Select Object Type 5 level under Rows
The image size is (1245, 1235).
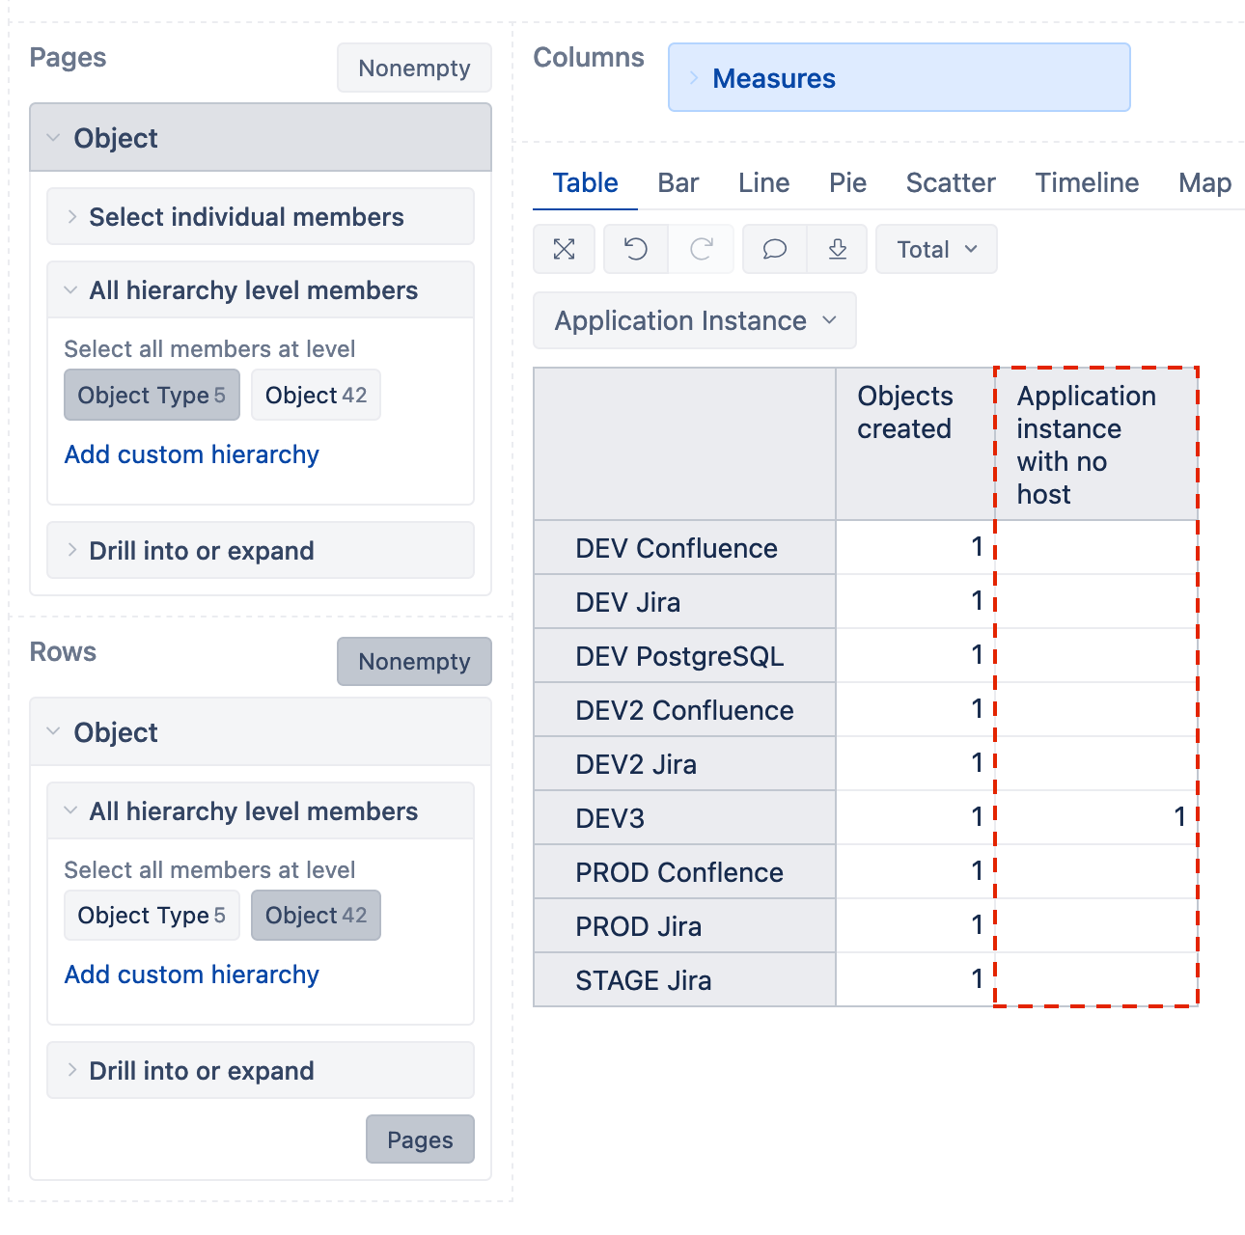(152, 915)
